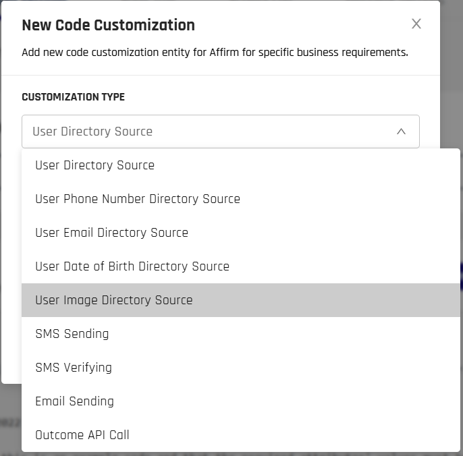Image resolution: width=463 pixels, height=456 pixels.
Task: Click the New Code Customization heading
Action: [108, 26]
